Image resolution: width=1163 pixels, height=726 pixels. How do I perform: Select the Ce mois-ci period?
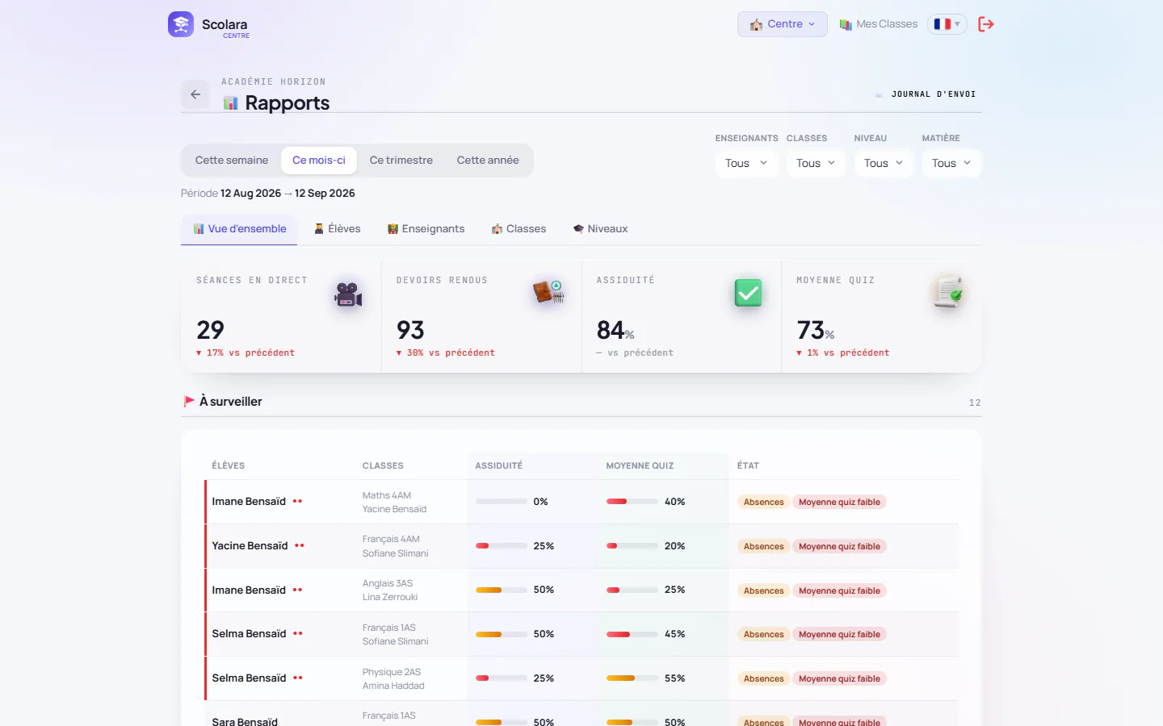[x=319, y=161]
